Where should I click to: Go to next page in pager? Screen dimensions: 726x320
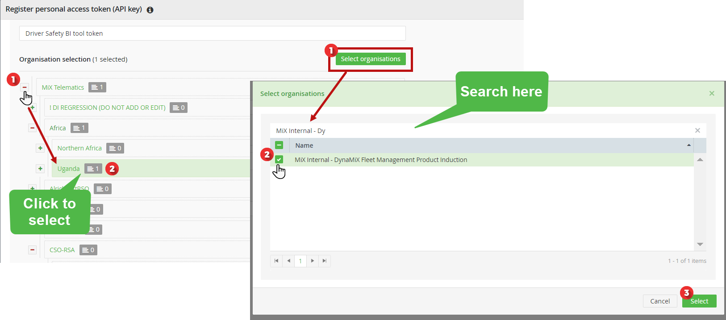coord(313,261)
